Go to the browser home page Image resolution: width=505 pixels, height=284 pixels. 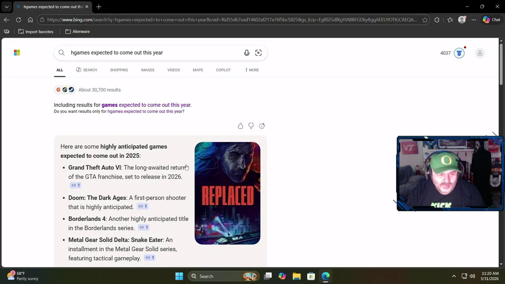point(30,20)
